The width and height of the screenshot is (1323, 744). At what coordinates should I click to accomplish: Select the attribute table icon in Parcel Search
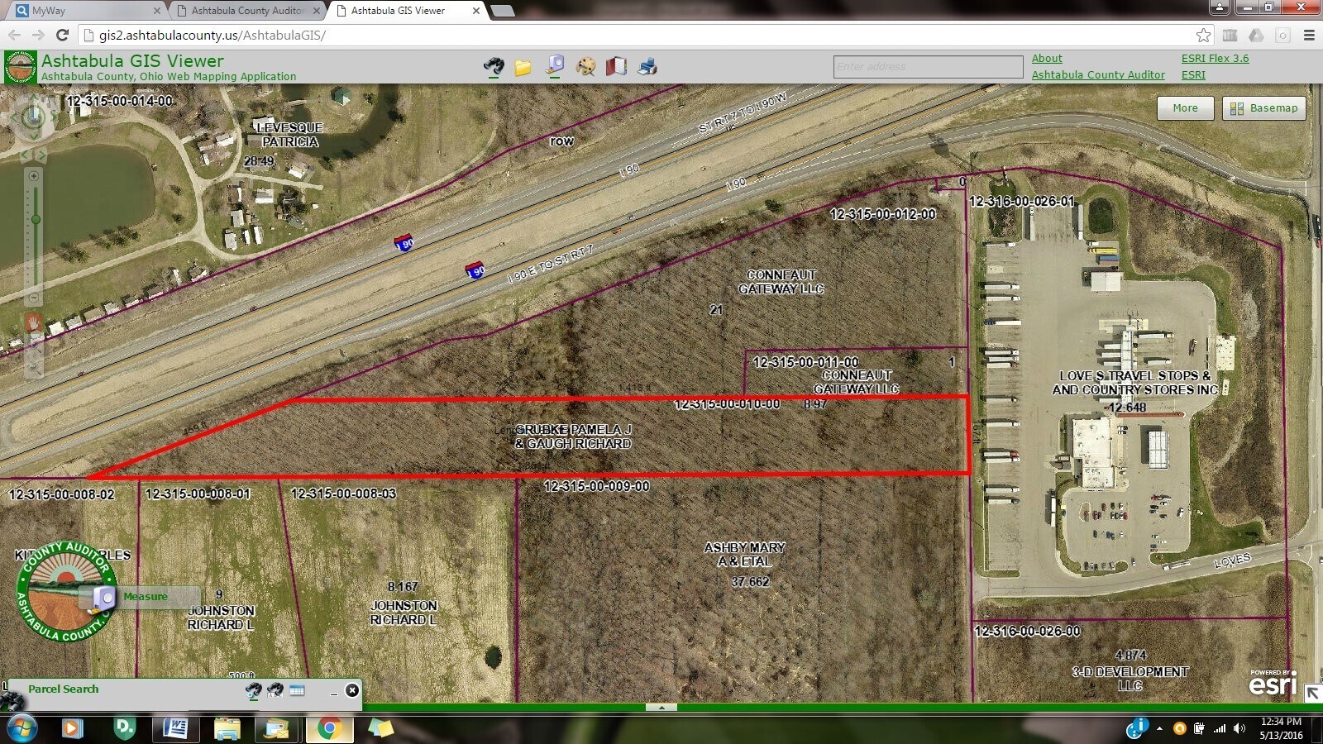(x=297, y=689)
